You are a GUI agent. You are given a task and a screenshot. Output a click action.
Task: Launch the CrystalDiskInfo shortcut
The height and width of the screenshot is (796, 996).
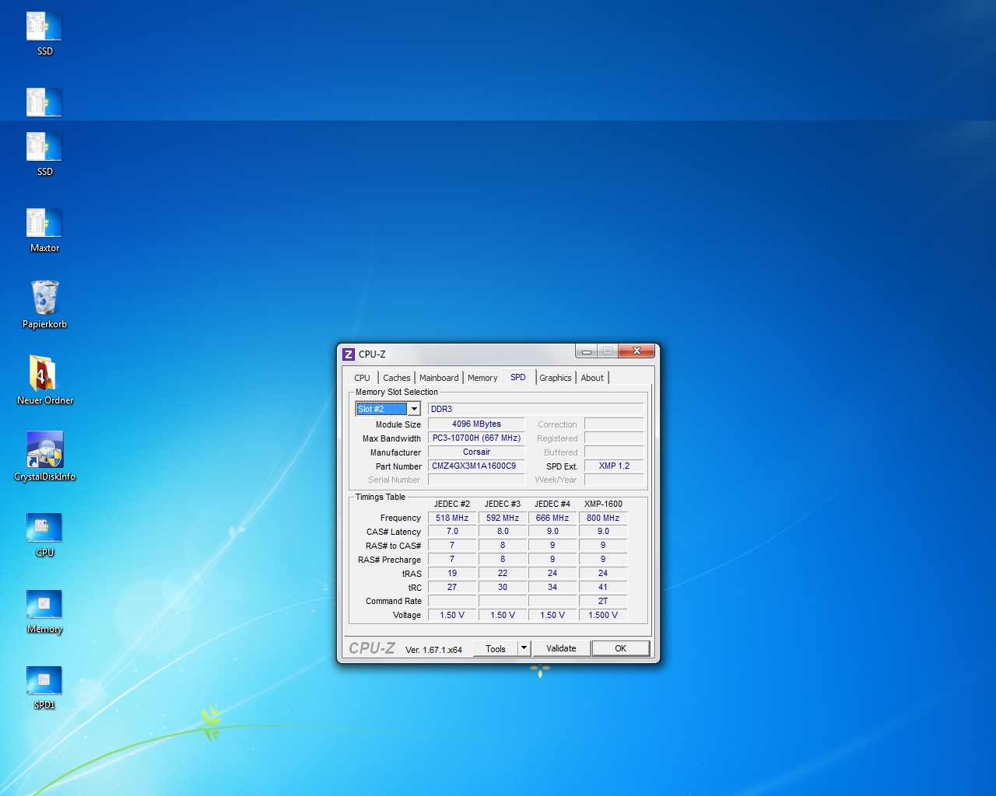(x=44, y=456)
